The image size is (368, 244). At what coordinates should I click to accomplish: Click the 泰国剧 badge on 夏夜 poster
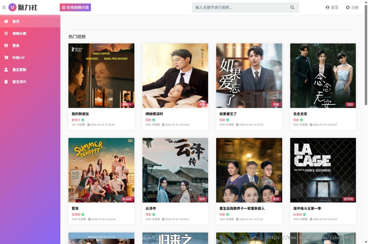coord(127,199)
